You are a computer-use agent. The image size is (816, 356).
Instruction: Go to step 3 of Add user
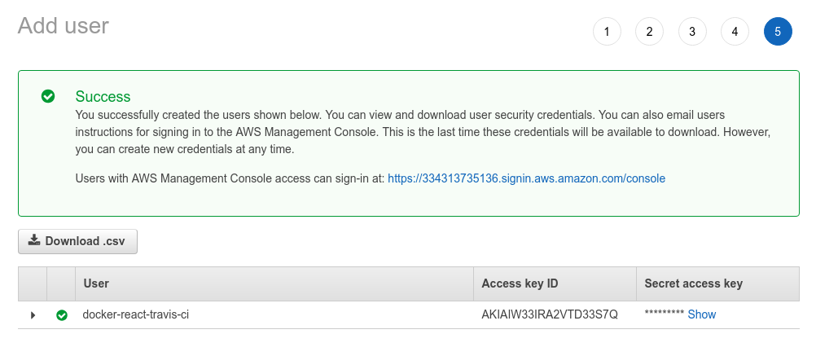tap(692, 32)
